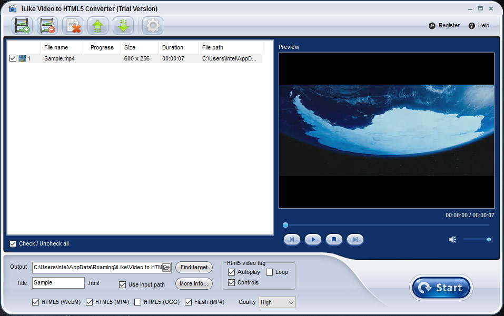Image resolution: width=504 pixels, height=316 pixels.
Task: Open the Help menu item
Action: (x=479, y=25)
